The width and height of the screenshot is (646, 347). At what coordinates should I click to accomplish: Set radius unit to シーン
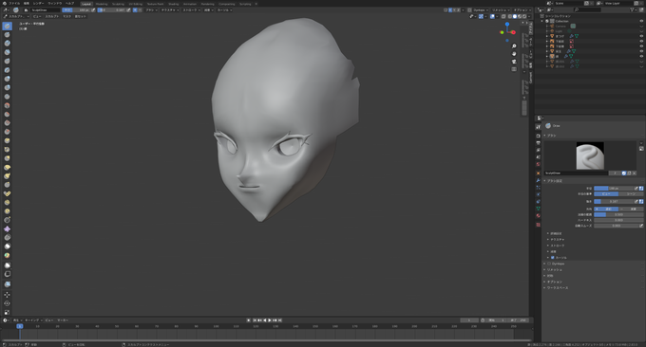[x=631, y=193]
